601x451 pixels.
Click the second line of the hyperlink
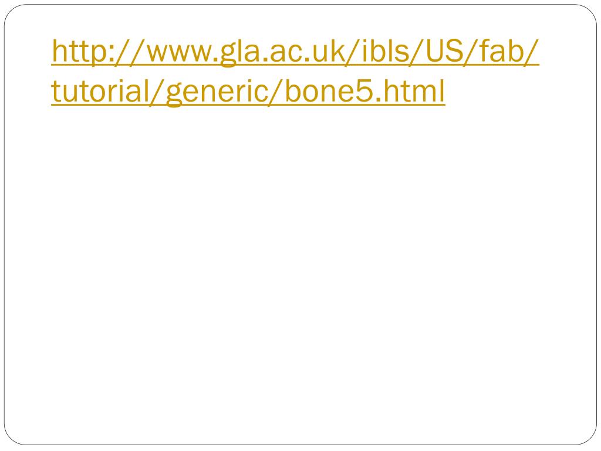pyautogui.click(x=248, y=92)
